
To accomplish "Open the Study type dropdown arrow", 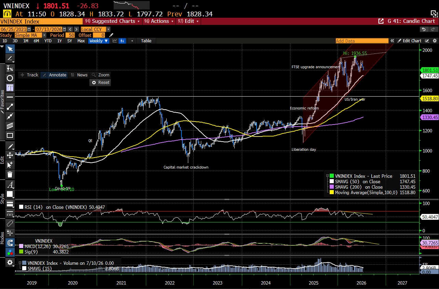I will 44,35.
